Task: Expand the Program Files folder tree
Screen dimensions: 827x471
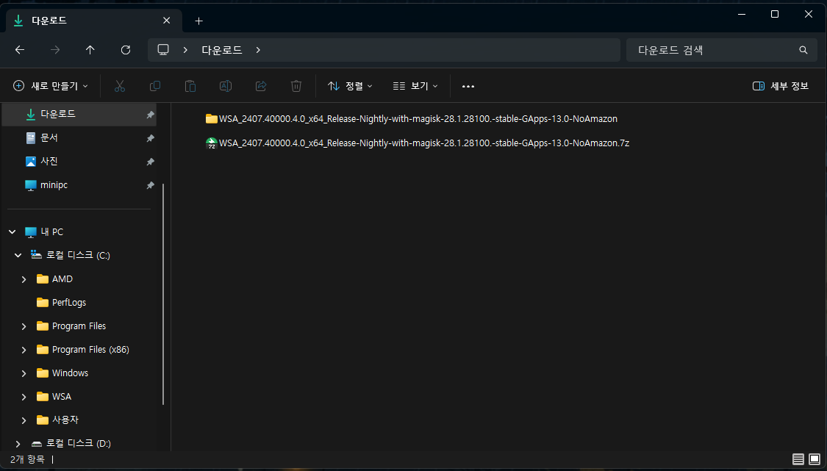Action: click(24, 326)
